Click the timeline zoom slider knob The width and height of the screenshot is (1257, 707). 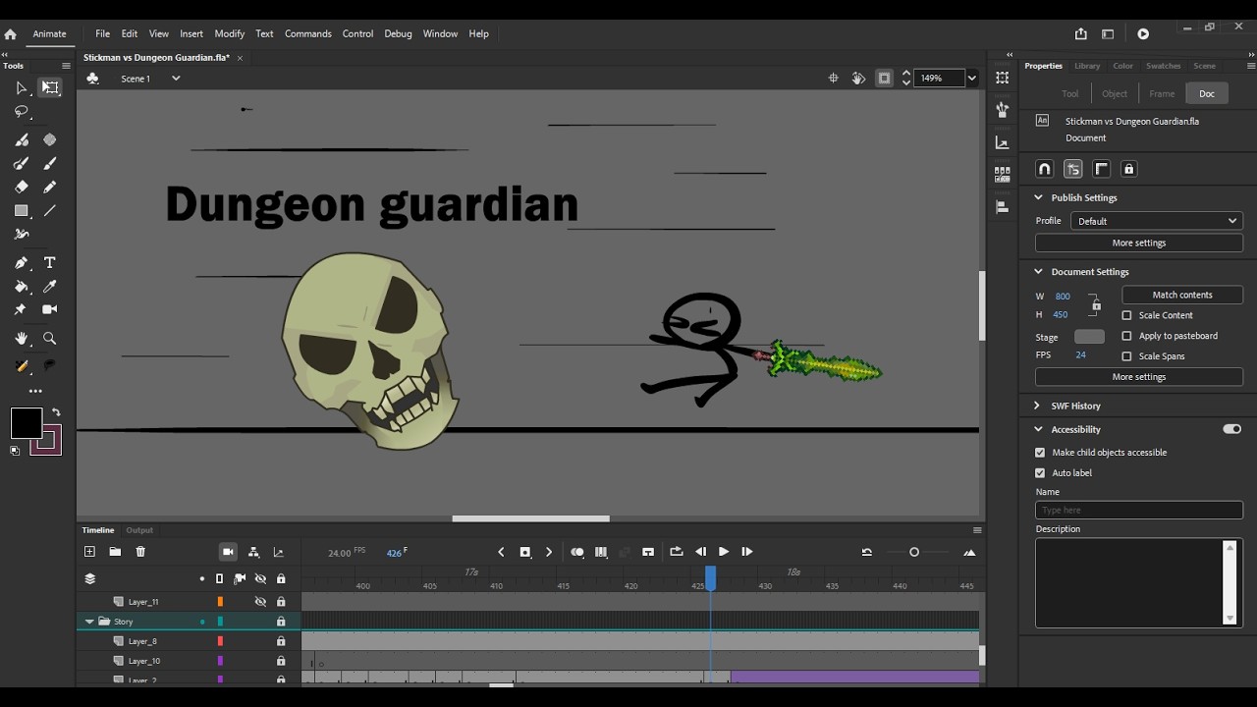tap(914, 552)
